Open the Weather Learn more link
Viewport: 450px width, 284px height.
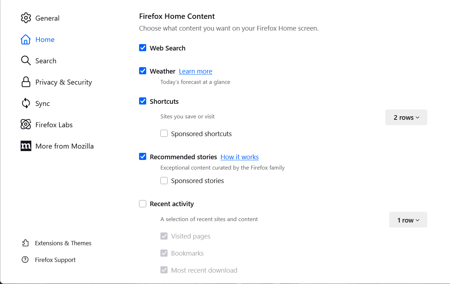click(195, 71)
